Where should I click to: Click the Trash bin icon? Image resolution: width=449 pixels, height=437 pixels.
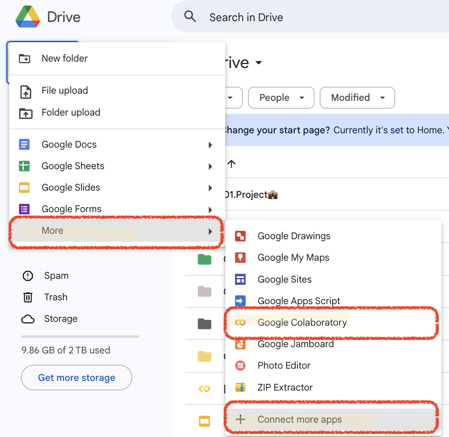tap(28, 297)
